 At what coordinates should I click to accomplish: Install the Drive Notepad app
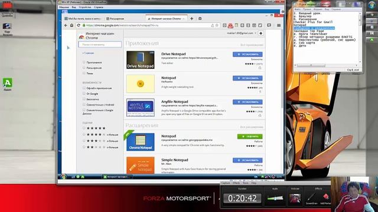click(x=247, y=54)
